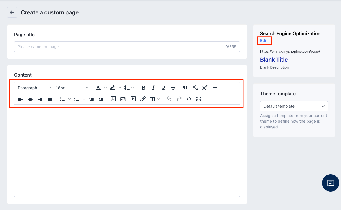Click the strikethrough icon

[x=173, y=88]
